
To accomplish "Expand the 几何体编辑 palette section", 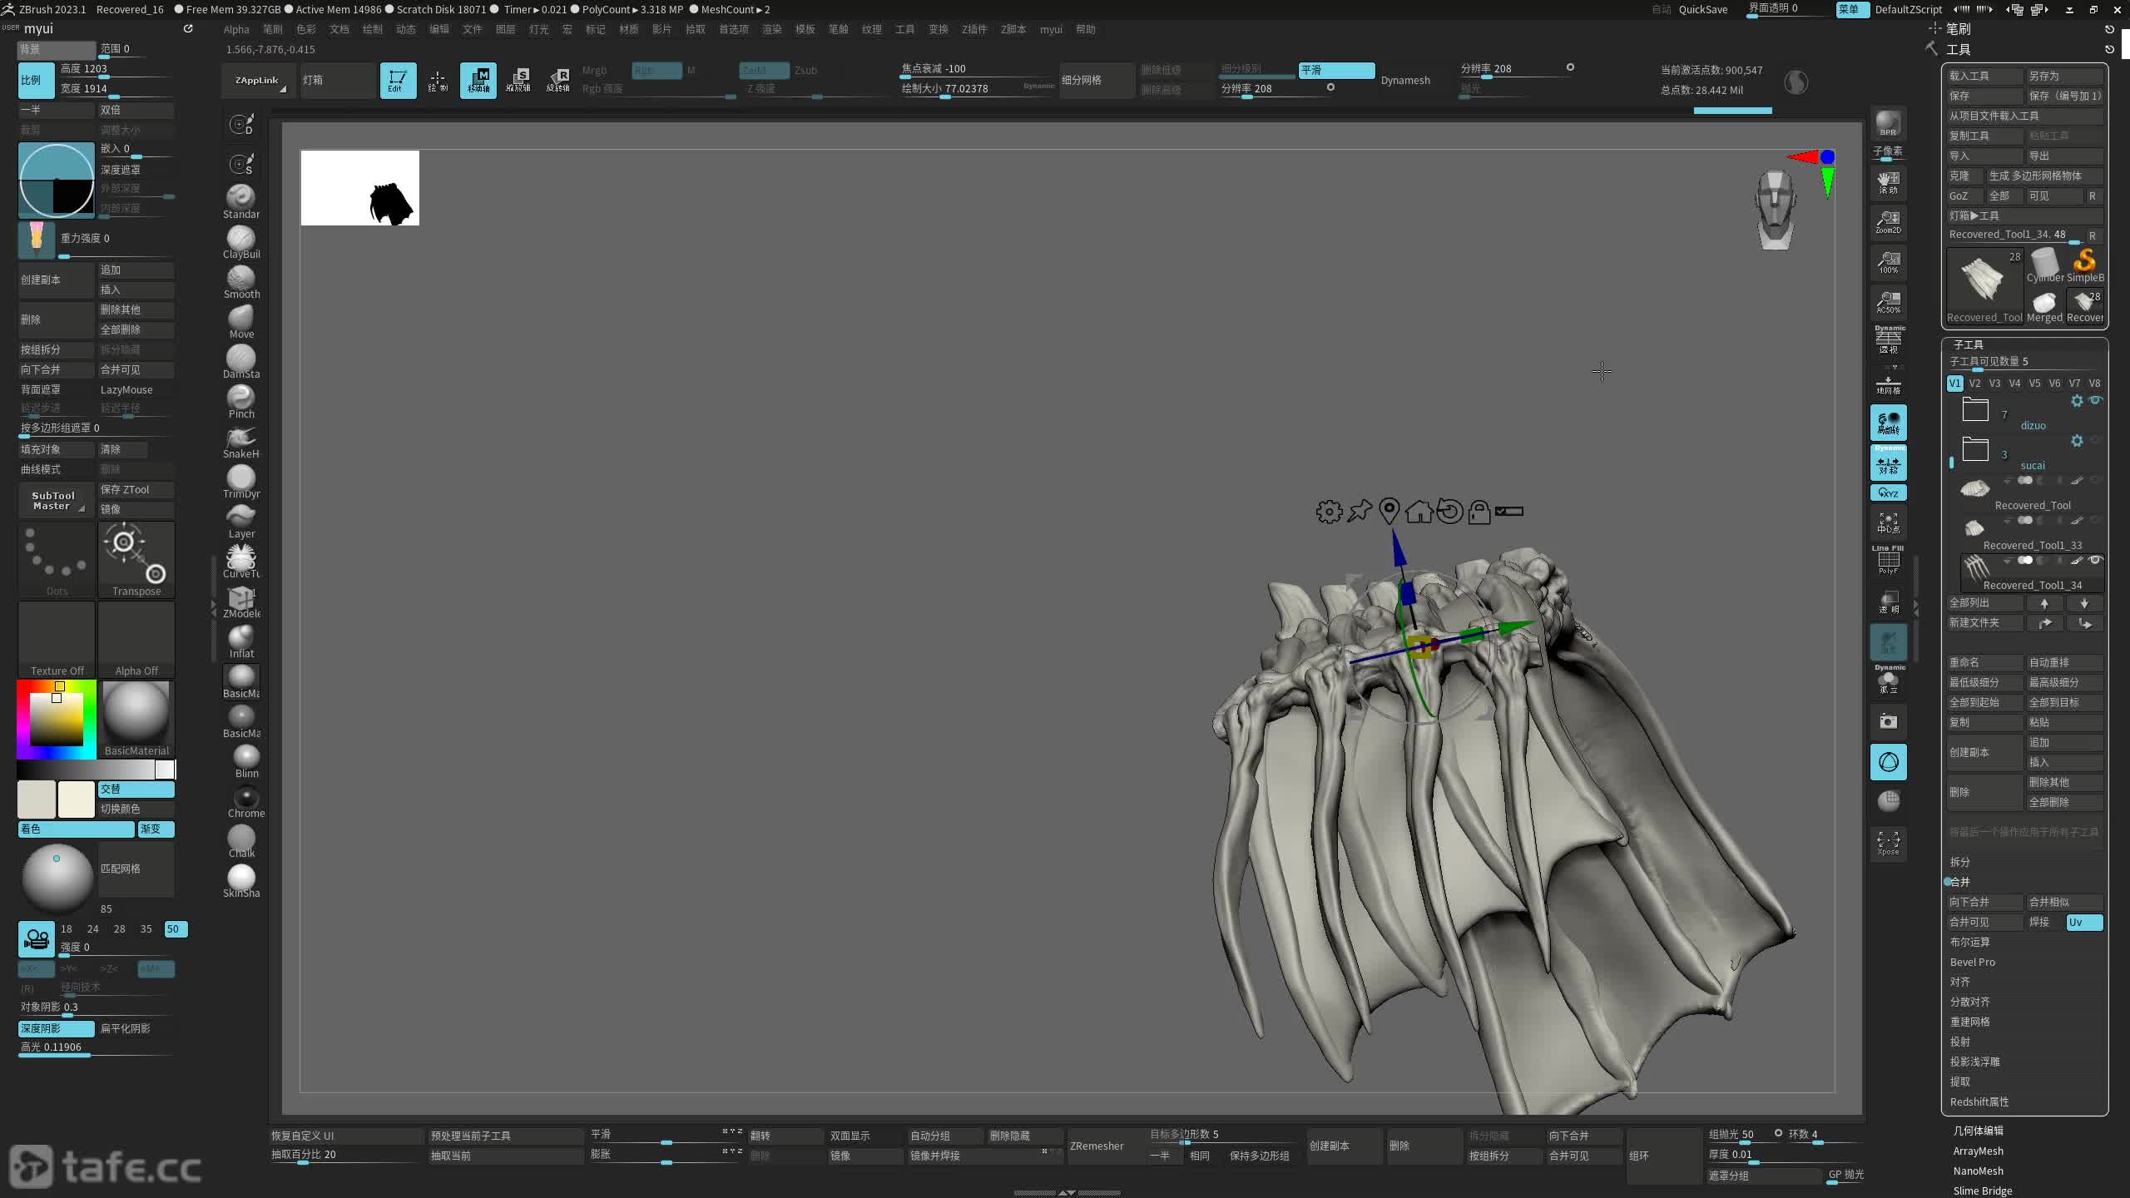I will point(1978,1131).
